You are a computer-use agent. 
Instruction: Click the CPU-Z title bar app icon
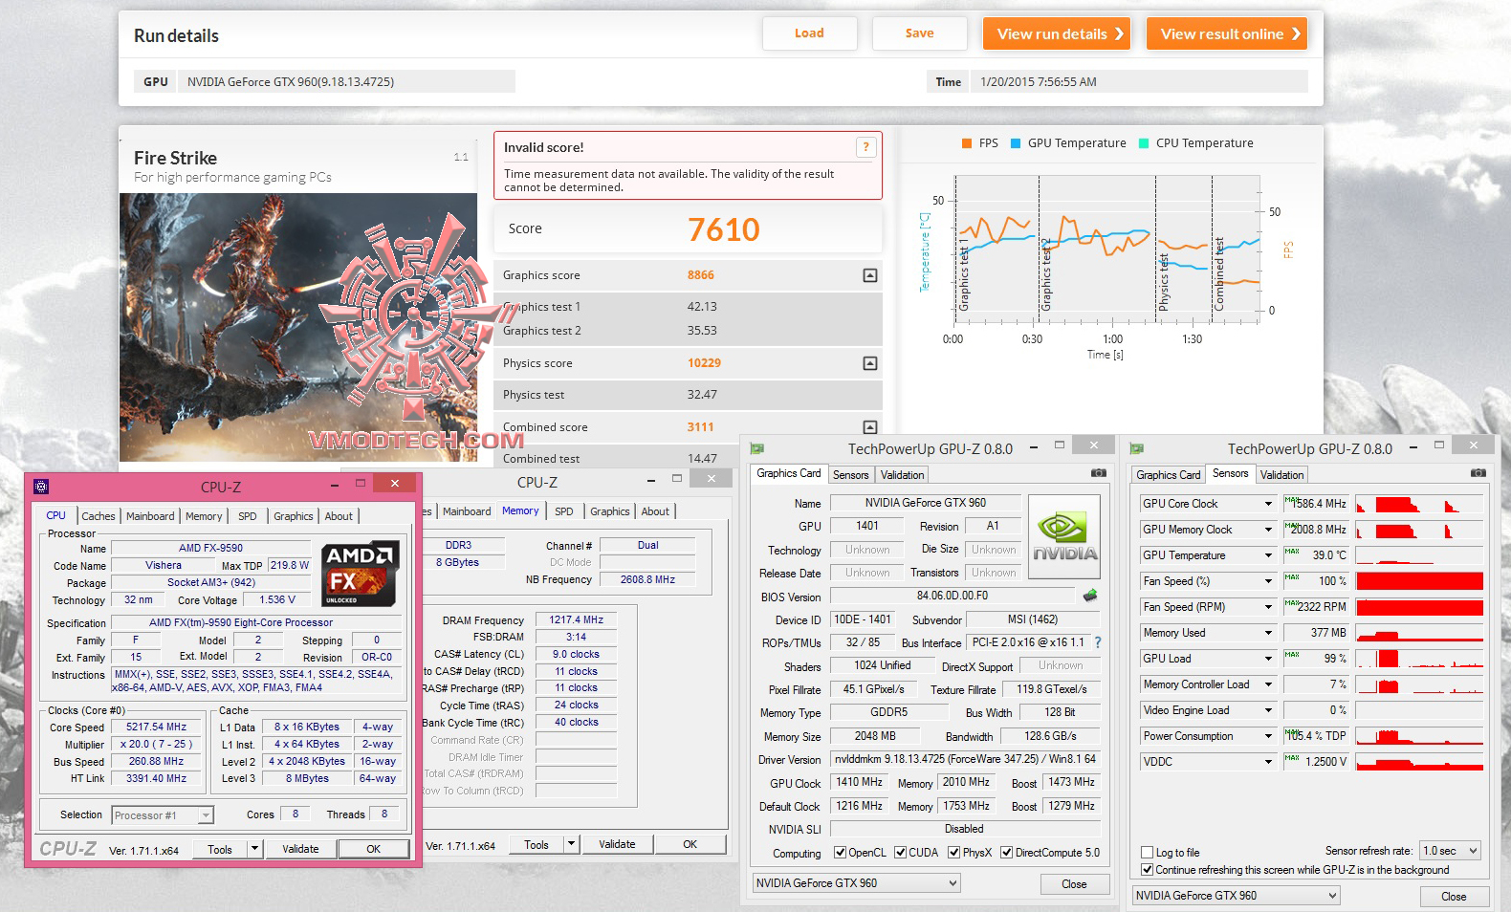[x=41, y=487]
